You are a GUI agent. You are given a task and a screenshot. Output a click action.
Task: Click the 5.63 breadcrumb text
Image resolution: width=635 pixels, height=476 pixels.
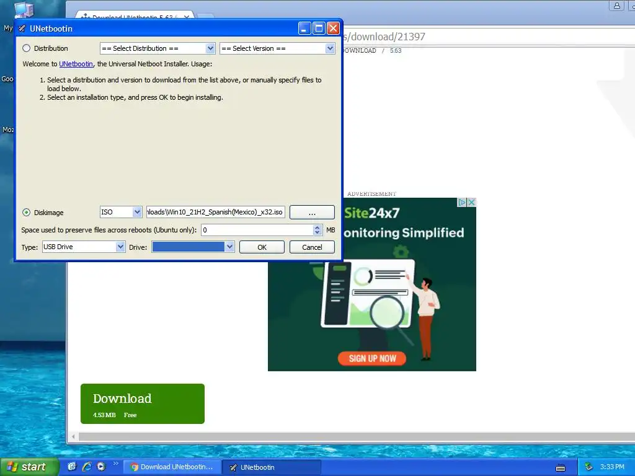pos(396,51)
